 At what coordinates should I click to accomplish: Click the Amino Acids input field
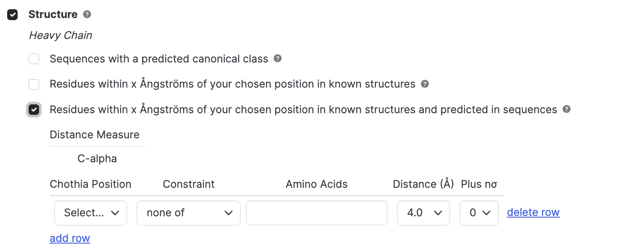point(317,213)
